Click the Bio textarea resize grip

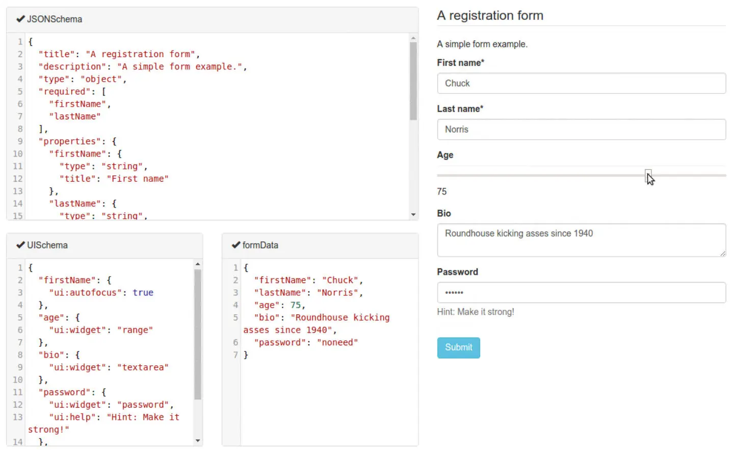722,253
